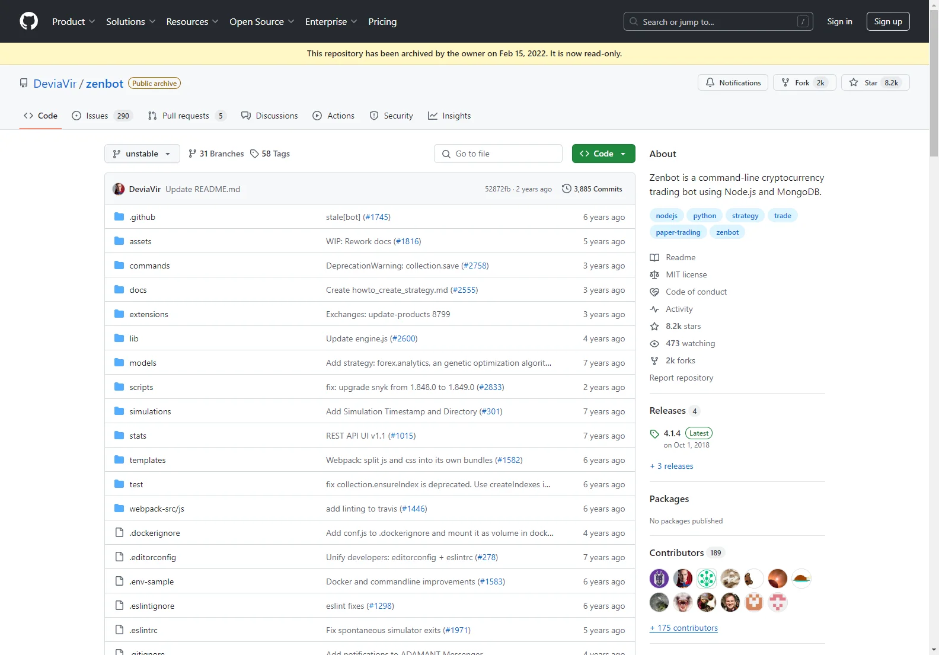Click the Readme book icon
The height and width of the screenshot is (655, 939).
pyautogui.click(x=654, y=257)
